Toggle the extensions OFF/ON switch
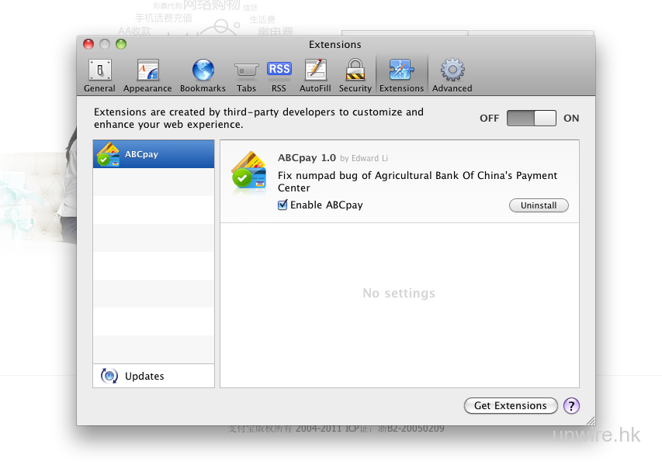 point(532,119)
